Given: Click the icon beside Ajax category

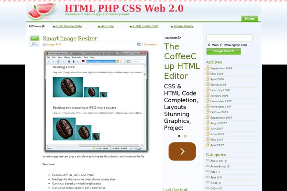Looking at the screenshot, I should point(208,177).
